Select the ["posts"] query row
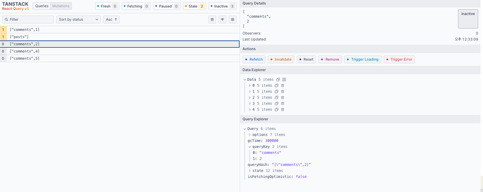Viewport: 483px width, 192px height. (x=120, y=37)
